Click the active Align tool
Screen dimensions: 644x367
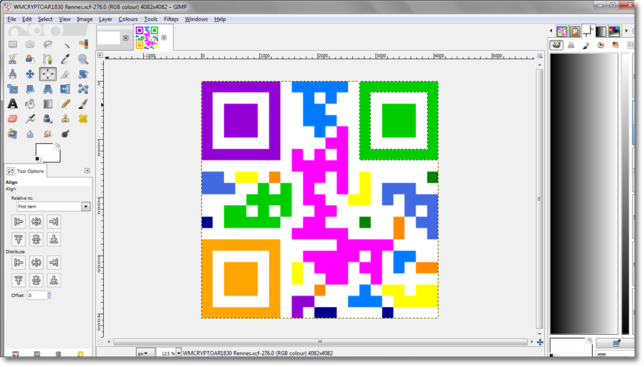pos(48,74)
